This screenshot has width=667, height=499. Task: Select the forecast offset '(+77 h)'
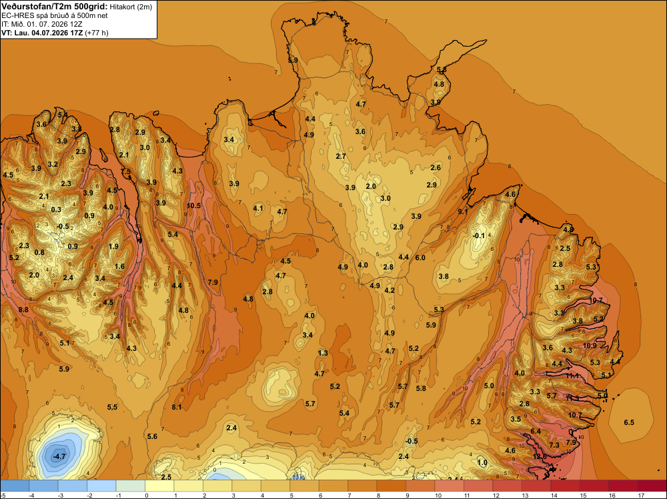click(97, 33)
